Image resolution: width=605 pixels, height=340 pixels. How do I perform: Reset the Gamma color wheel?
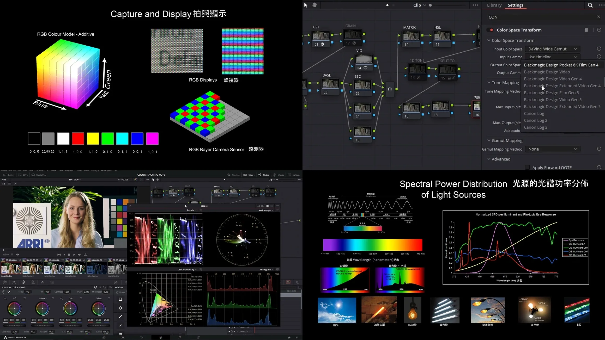[x=53, y=298]
